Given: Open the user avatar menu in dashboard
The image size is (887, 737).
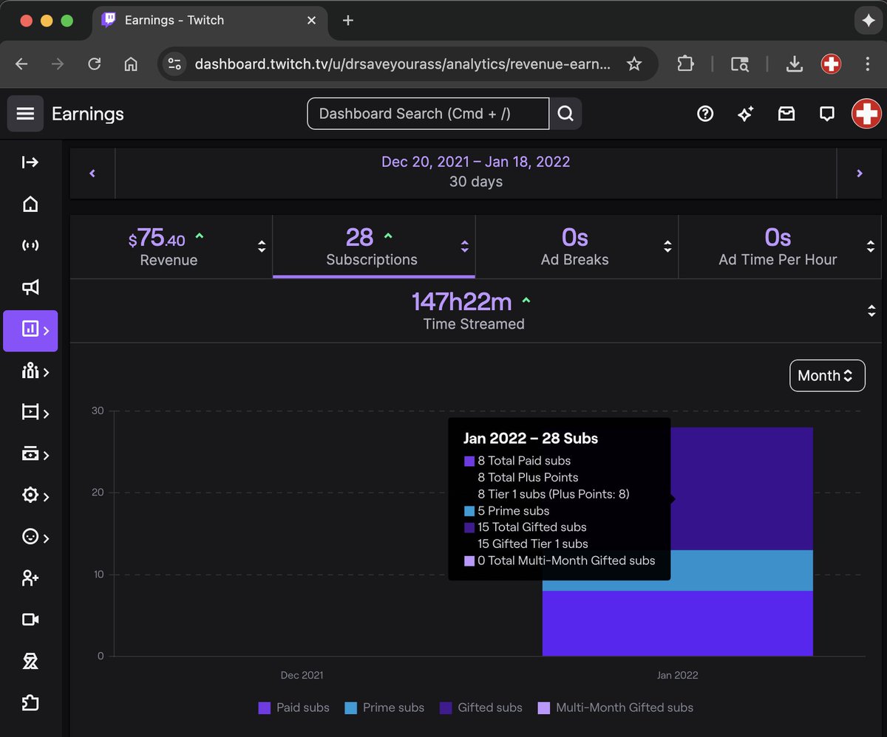Looking at the screenshot, I should [866, 114].
